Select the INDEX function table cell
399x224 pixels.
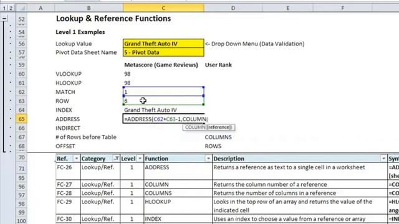click(x=178, y=219)
